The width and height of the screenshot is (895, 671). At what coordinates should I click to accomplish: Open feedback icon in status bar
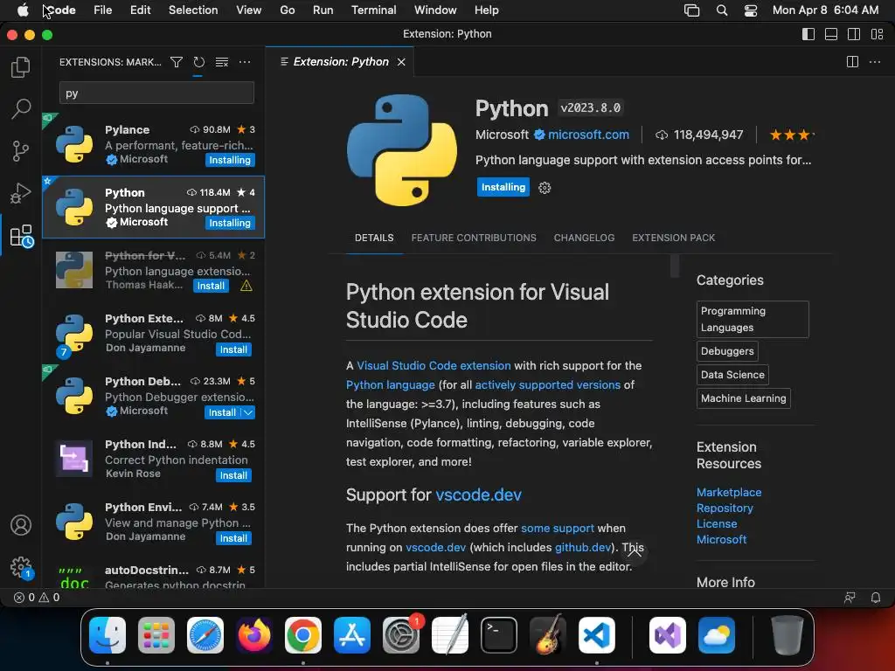850,598
